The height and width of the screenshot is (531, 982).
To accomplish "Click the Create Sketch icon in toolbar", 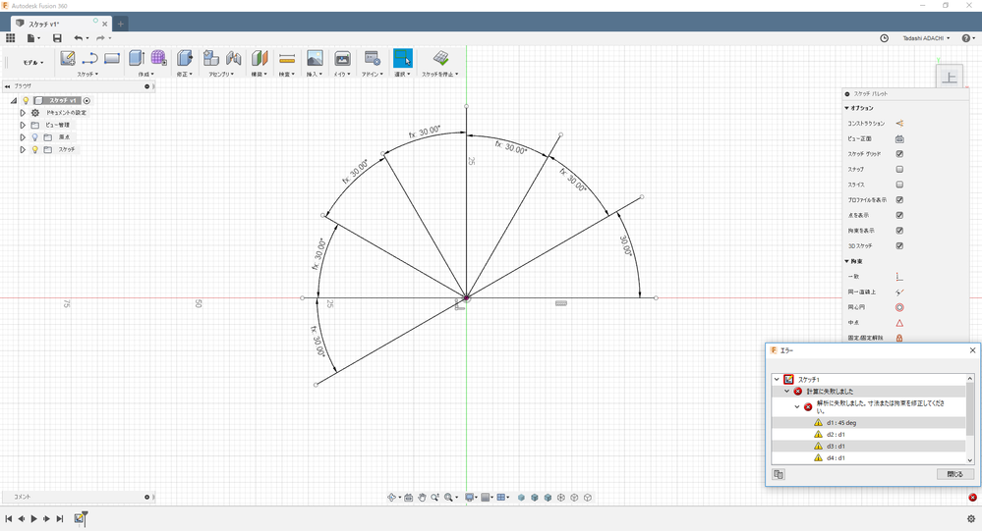I will coord(68,58).
